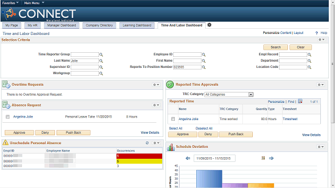This screenshot has width=335, height=188.
Task: Open the Main Menu dropdown
Action: (x=34, y=3)
